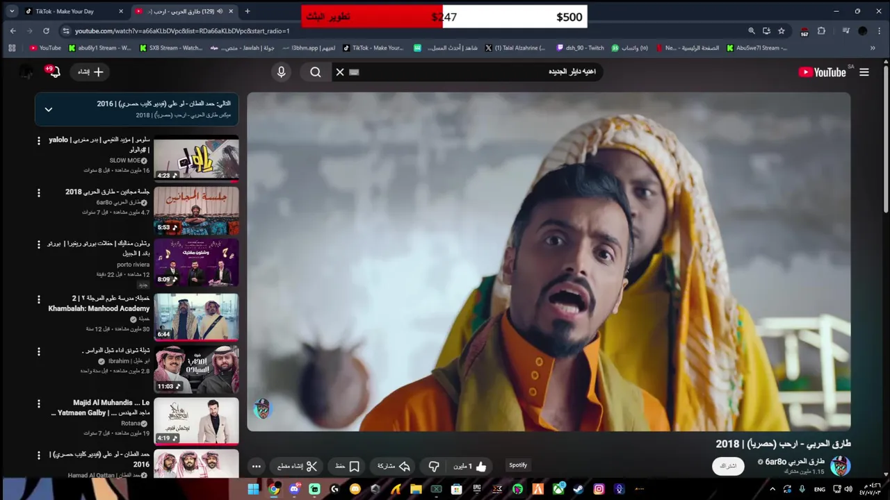
Task: Click the Share (مشاركة) button
Action: pyautogui.click(x=394, y=466)
